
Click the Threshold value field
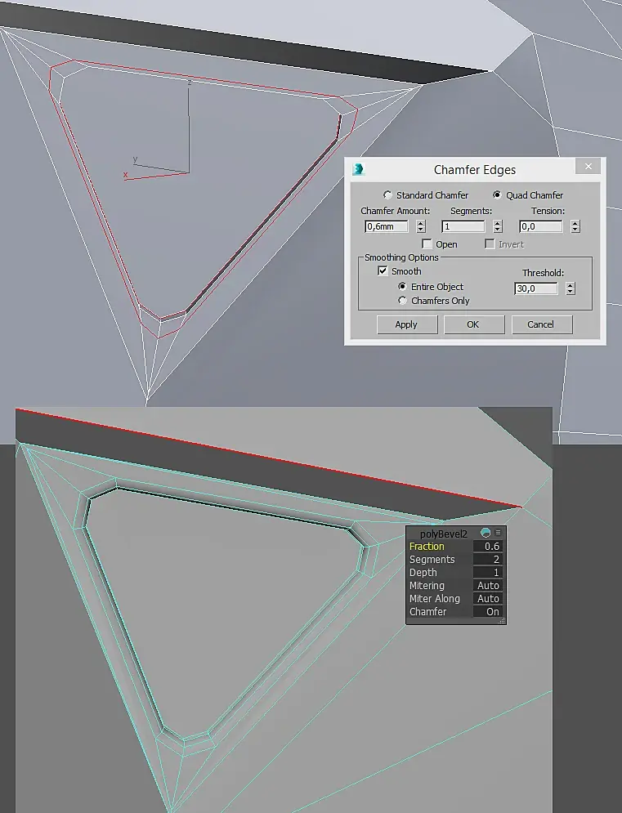536,288
